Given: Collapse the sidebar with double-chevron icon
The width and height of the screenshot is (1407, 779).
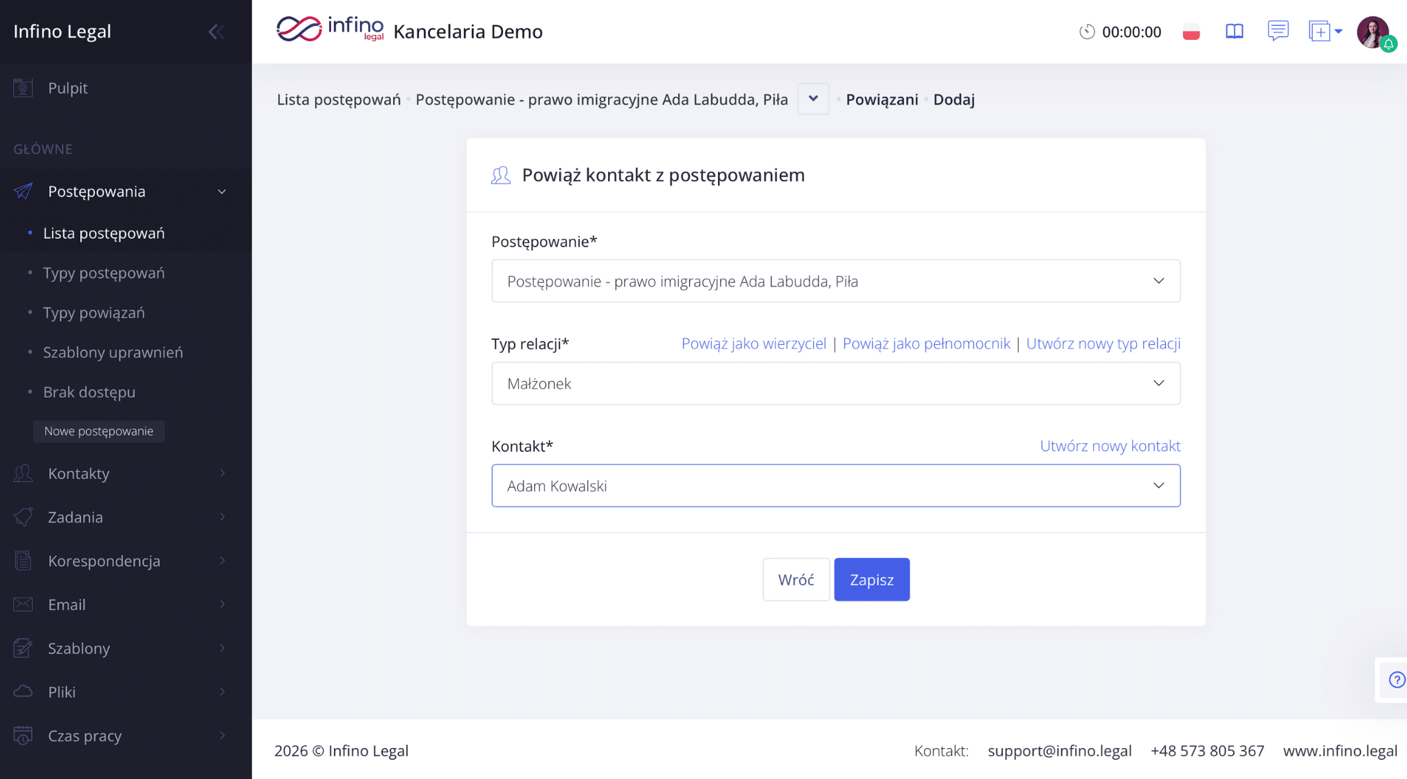Looking at the screenshot, I should [x=216, y=32].
